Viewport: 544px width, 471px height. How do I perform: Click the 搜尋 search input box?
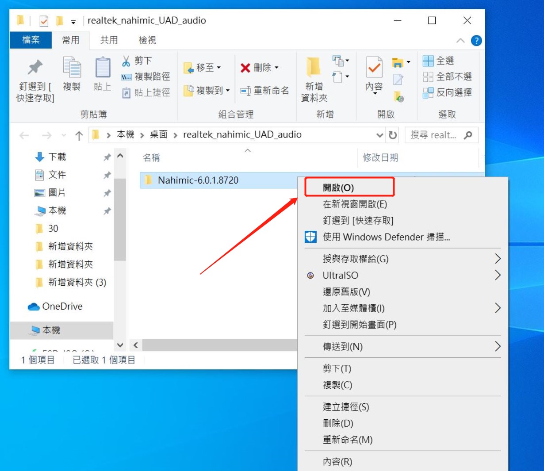pyautogui.click(x=433, y=135)
